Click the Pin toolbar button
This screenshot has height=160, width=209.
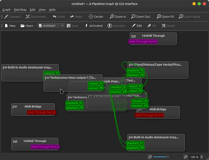152,26
